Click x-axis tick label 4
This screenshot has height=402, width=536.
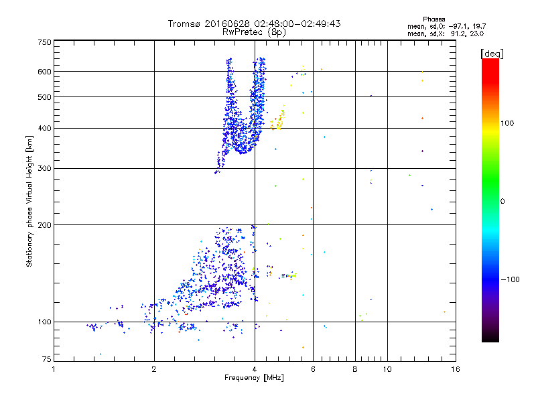coord(255,369)
